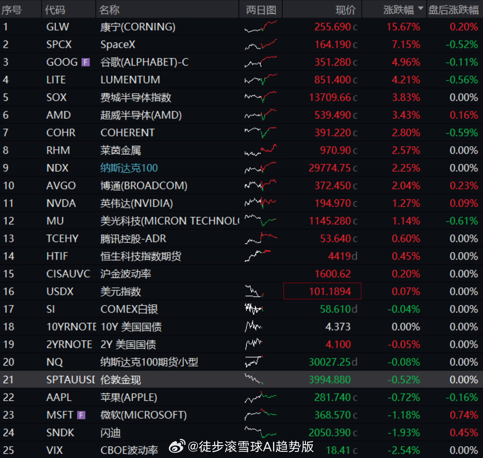Open the USDX two-day mini chart
This screenshot has height=458, width=483.
pos(254,291)
